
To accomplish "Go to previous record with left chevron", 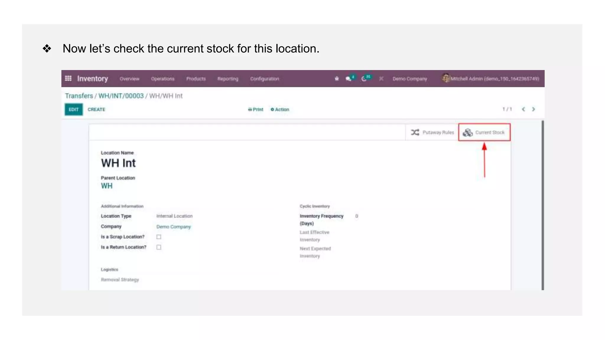I will click(523, 109).
